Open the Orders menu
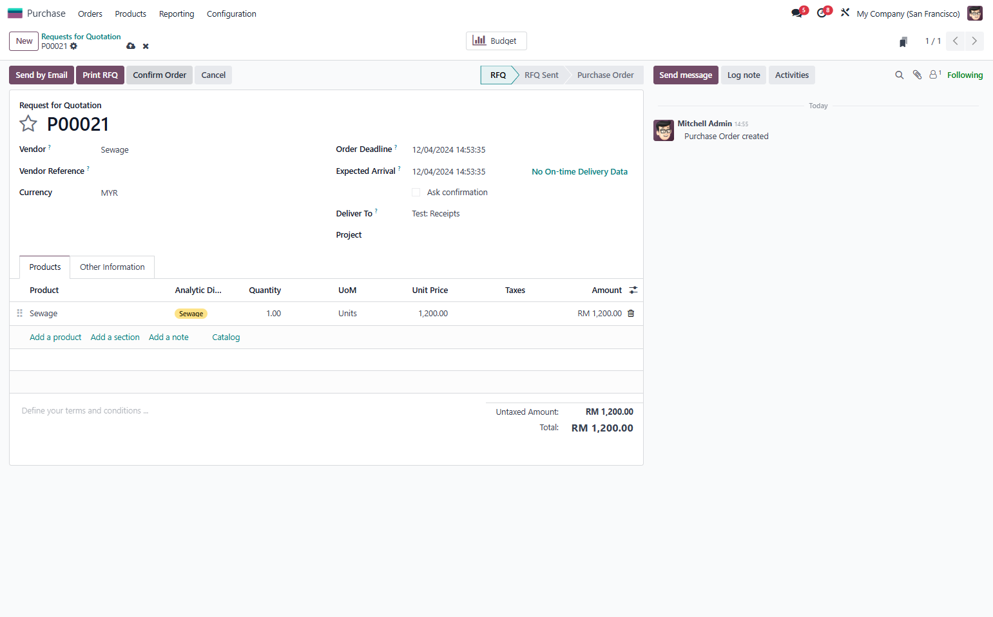This screenshot has width=993, height=617. point(90,14)
